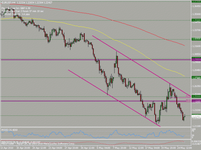Select the 1.36850 price axis label
Viewport: 201px width, 150px height.
click(x=196, y=6)
